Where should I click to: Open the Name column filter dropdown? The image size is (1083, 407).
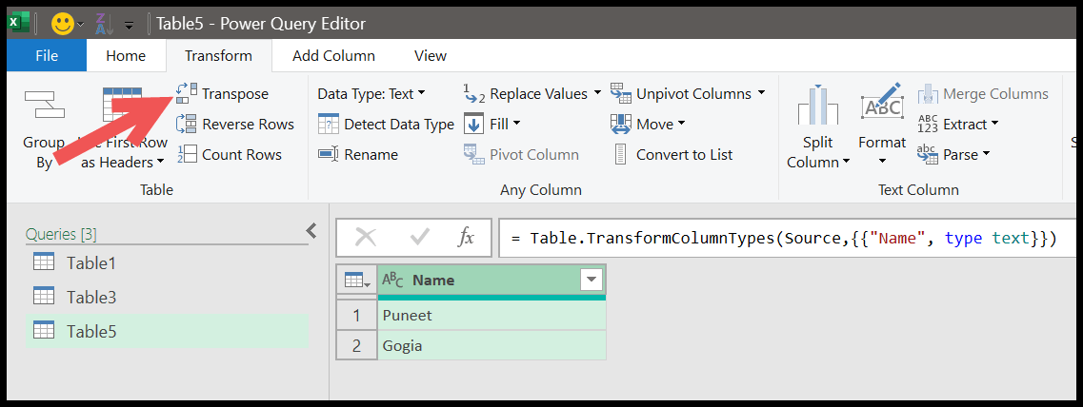592,281
